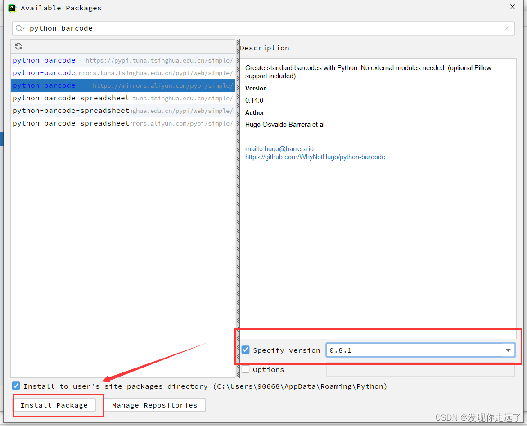Uncheck the Specify version checkbox
527x426 pixels.
point(245,350)
